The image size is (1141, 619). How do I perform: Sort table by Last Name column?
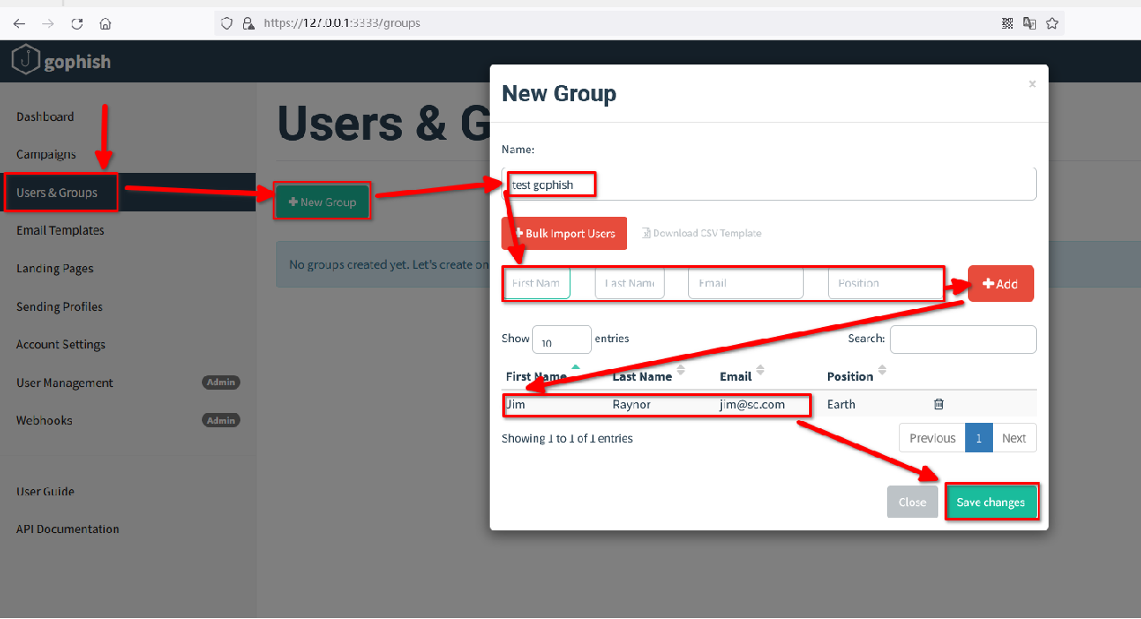tap(642, 376)
